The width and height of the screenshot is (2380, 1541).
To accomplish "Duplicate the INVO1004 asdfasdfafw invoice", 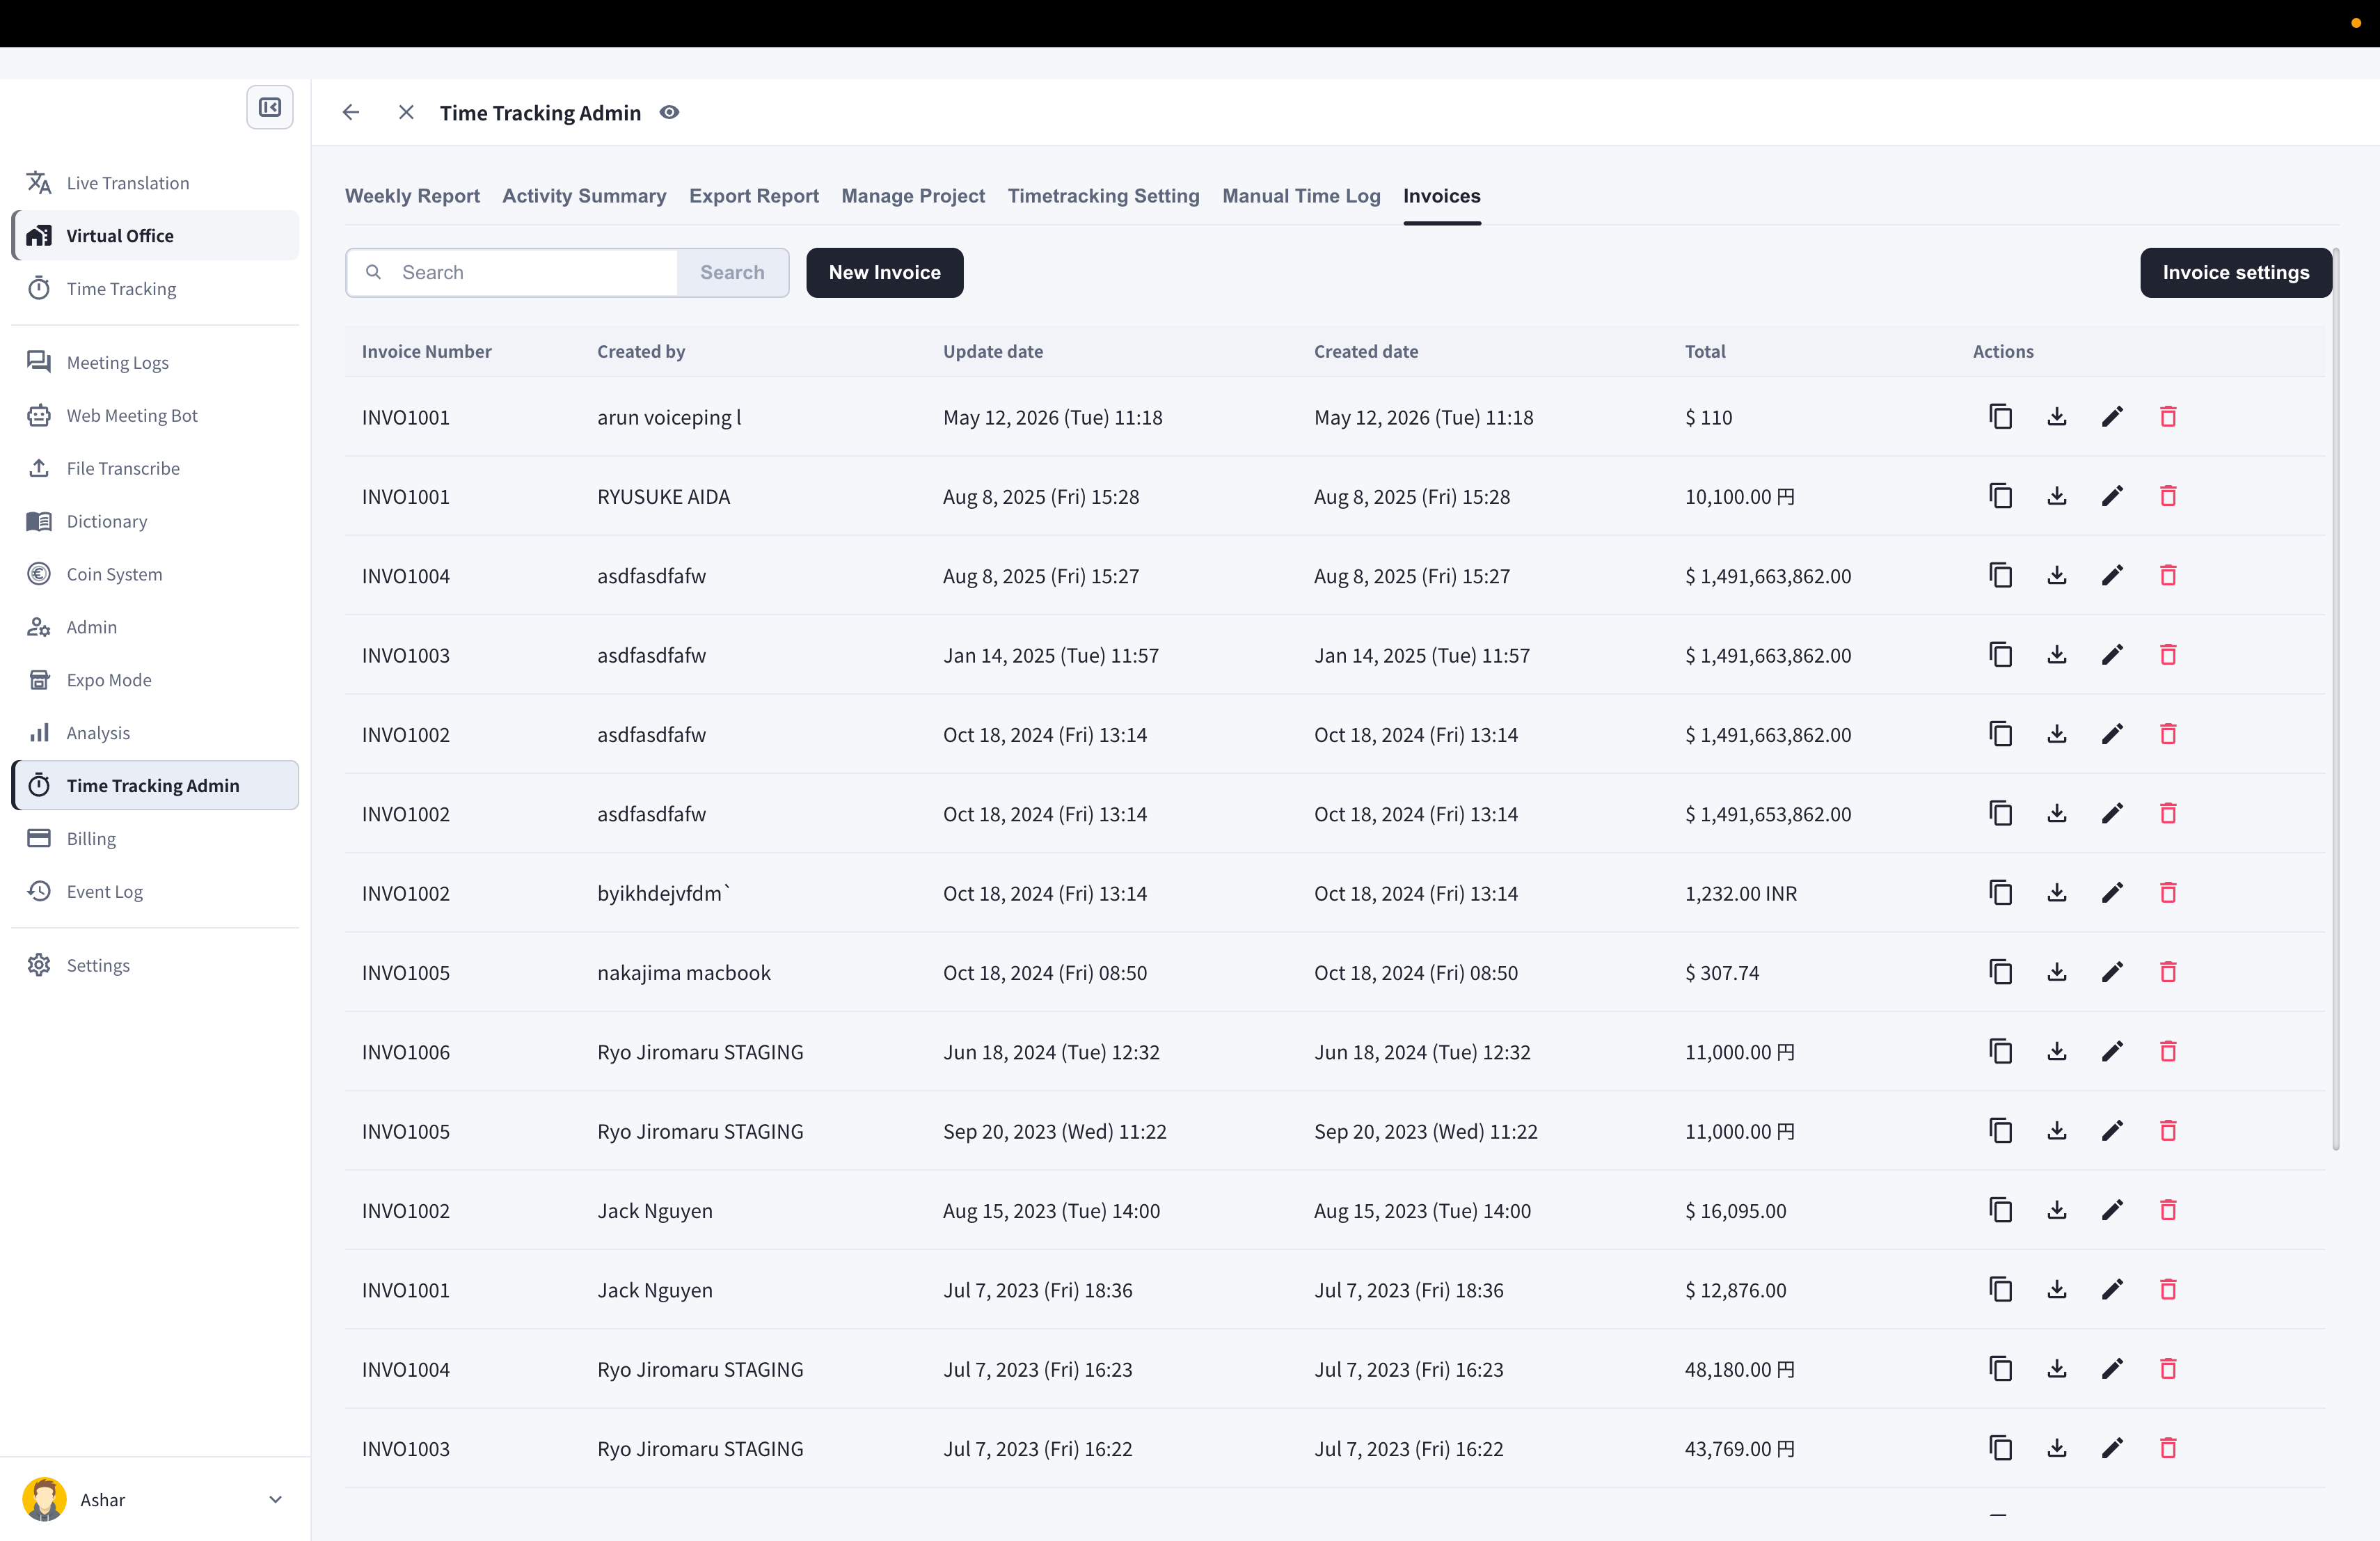I will [2001, 575].
